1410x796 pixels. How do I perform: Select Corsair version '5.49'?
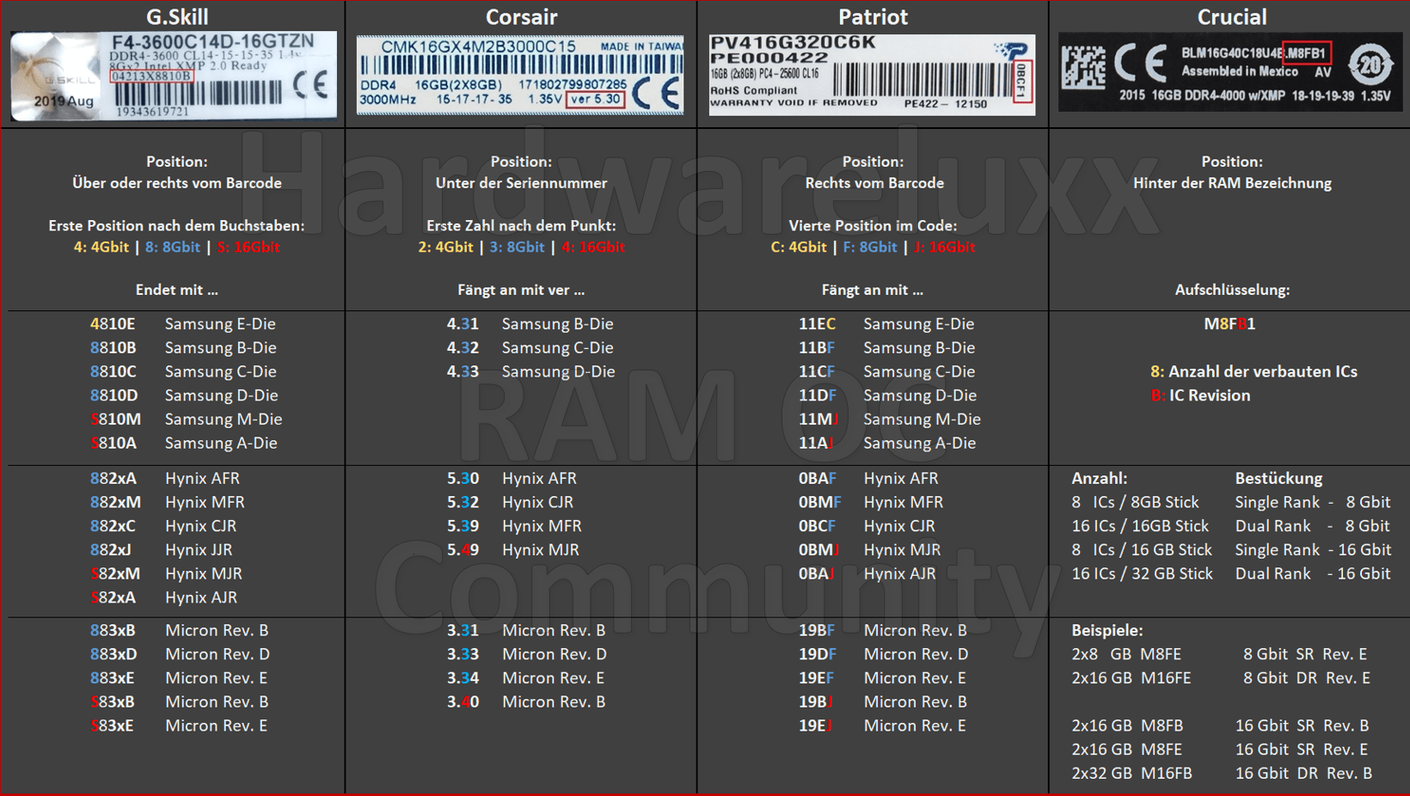point(463,550)
